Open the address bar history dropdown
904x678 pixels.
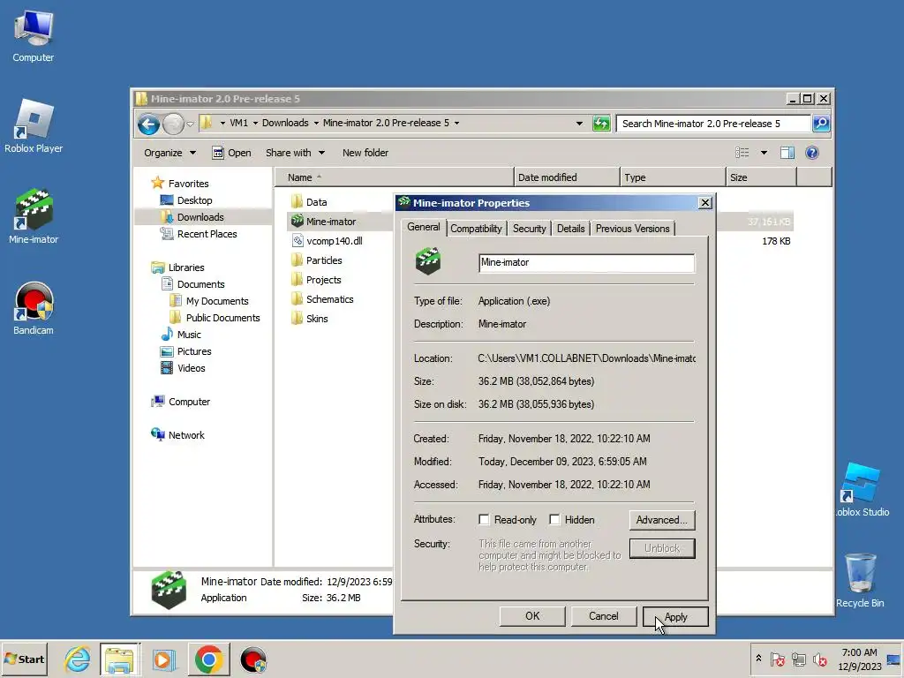pyautogui.click(x=579, y=124)
